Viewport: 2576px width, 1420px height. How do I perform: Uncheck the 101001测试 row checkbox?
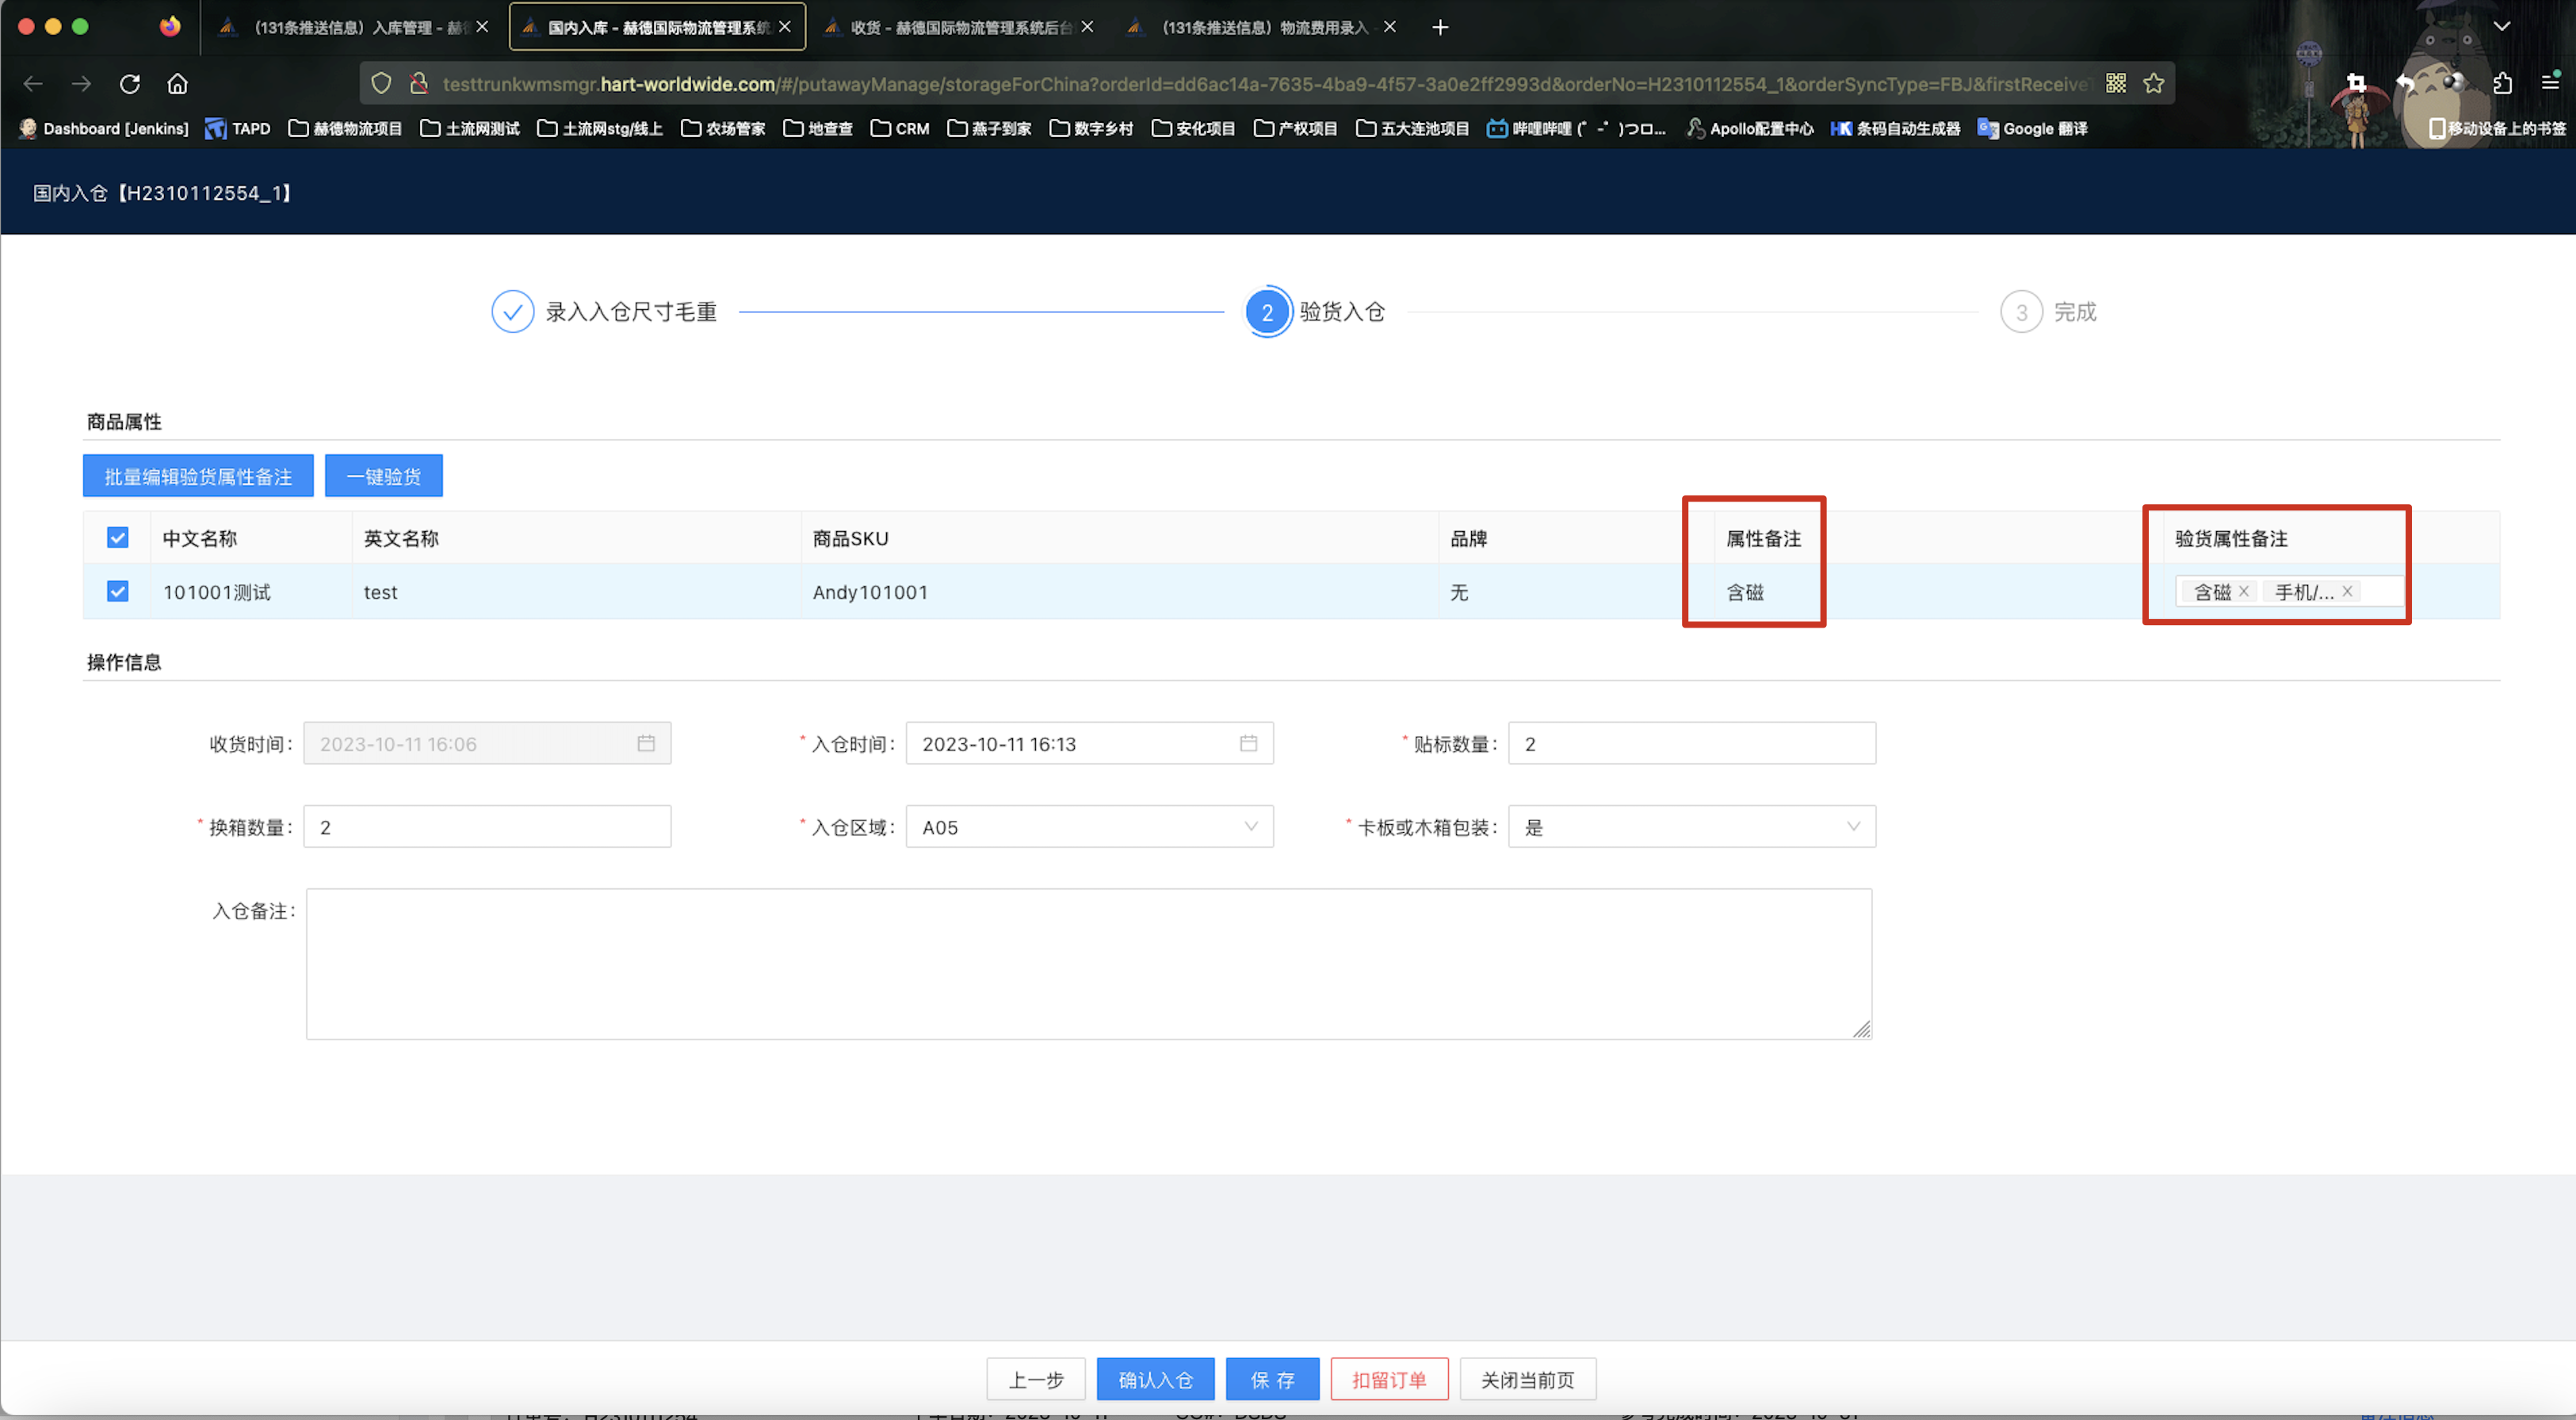[x=117, y=591]
